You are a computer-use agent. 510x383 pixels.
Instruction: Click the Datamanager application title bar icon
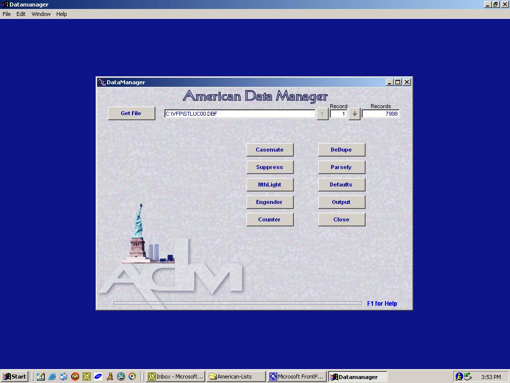pos(5,4)
